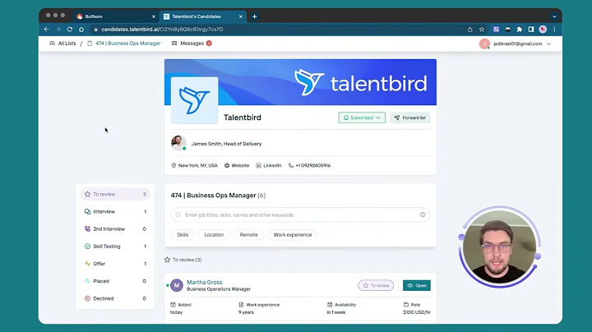Click New York, NY, USA location

(x=194, y=165)
